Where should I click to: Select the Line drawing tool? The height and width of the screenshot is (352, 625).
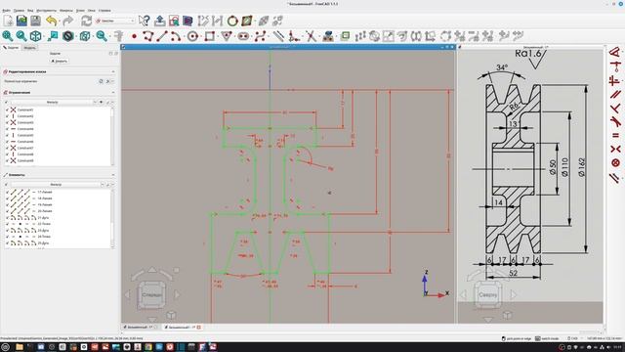tap(162, 36)
